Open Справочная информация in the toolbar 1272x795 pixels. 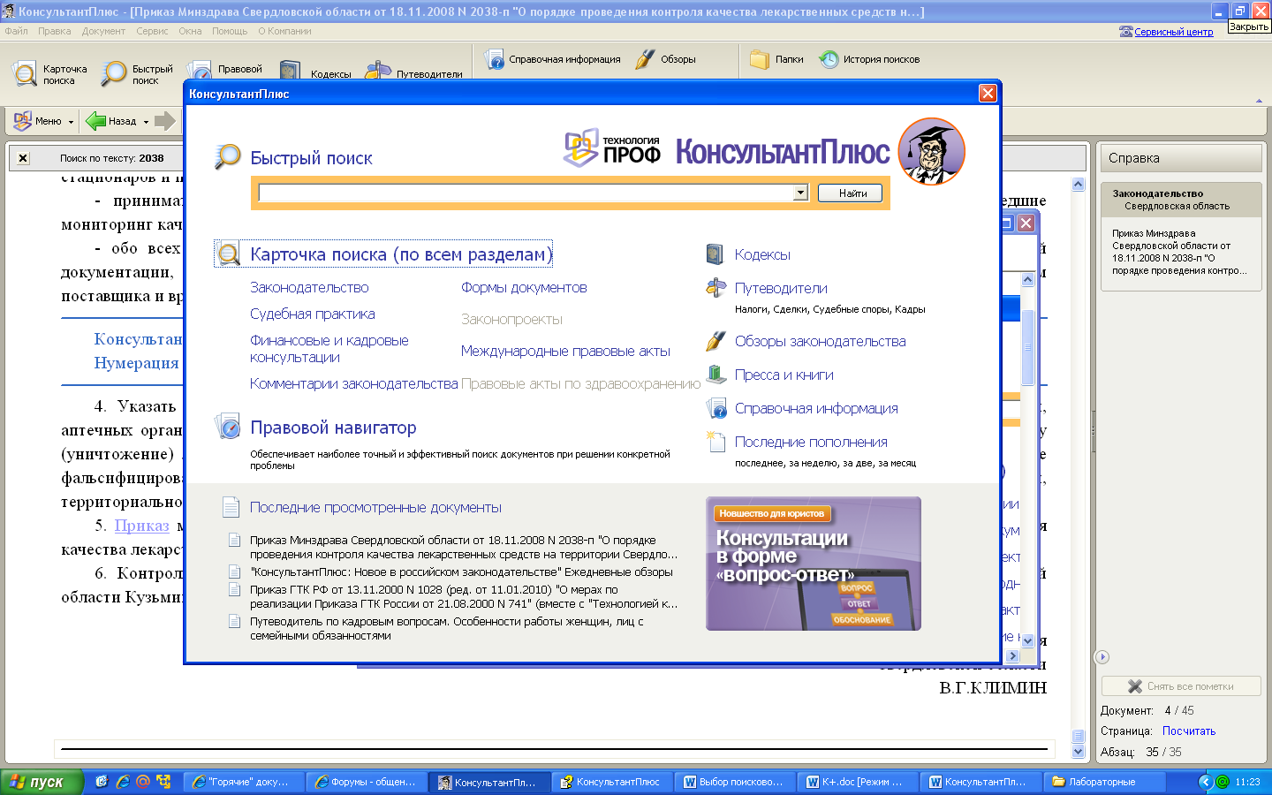(x=553, y=59)
